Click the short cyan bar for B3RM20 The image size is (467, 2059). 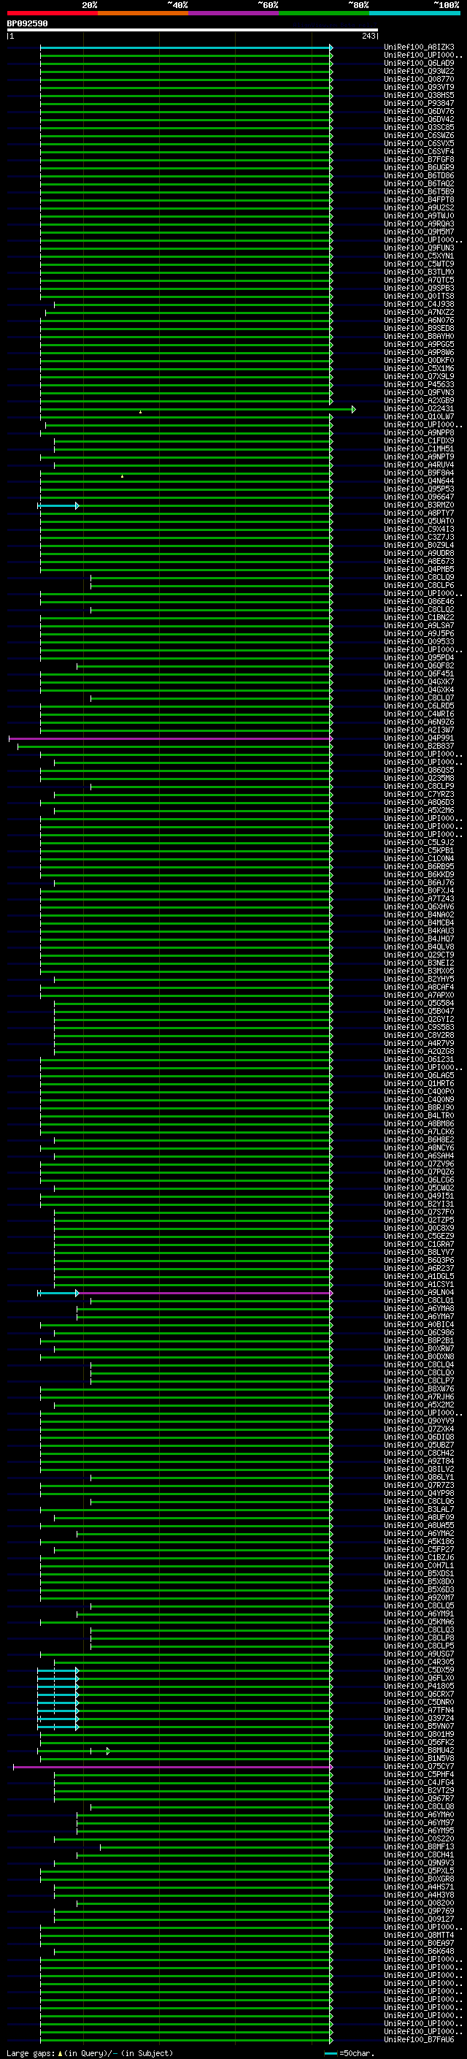coord(58,506)
